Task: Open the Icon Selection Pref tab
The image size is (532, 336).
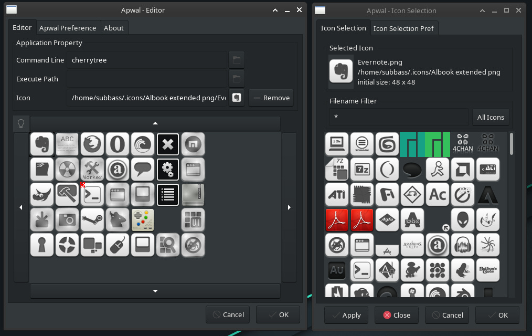Action: (x=403, y=29)
